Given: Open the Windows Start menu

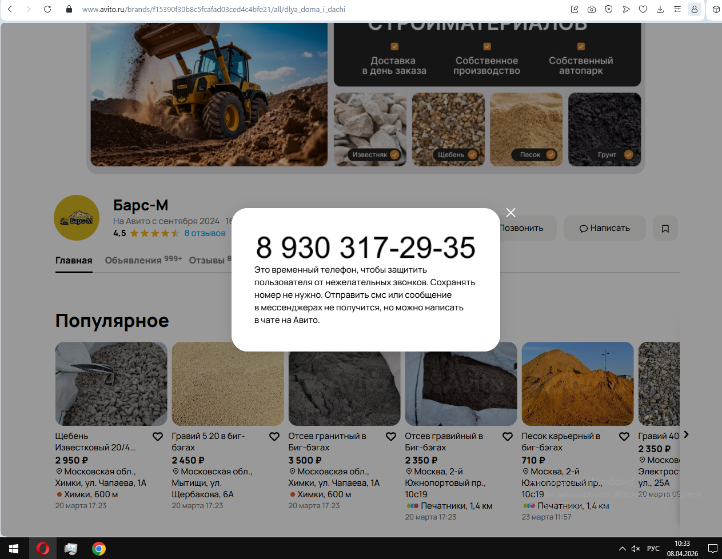Looking at the screenshot, I should [x=14, y=549].
